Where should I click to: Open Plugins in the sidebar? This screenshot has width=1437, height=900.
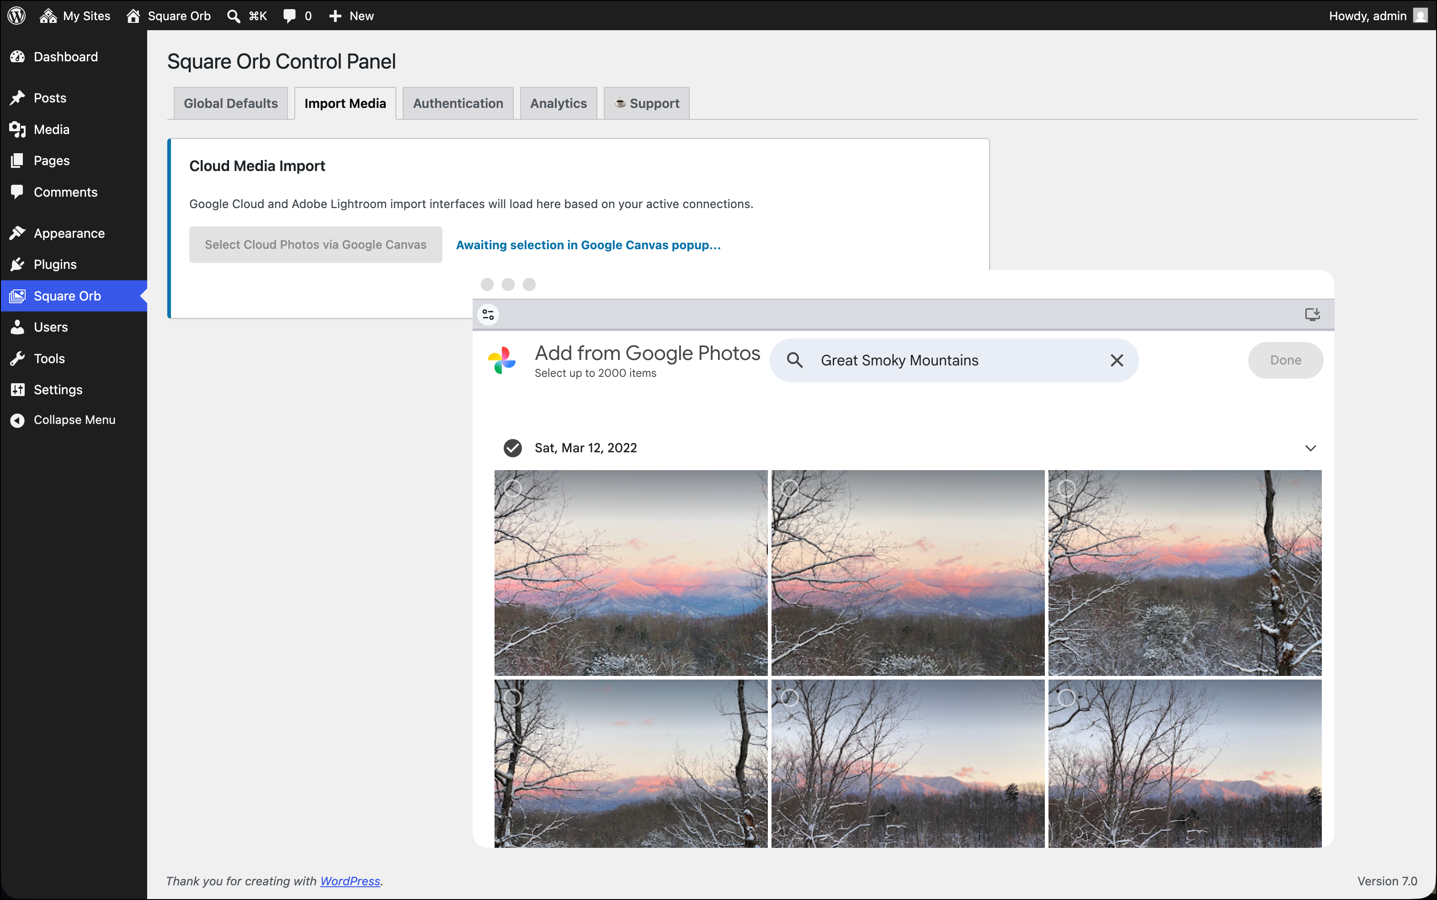(x=74, y=264)
